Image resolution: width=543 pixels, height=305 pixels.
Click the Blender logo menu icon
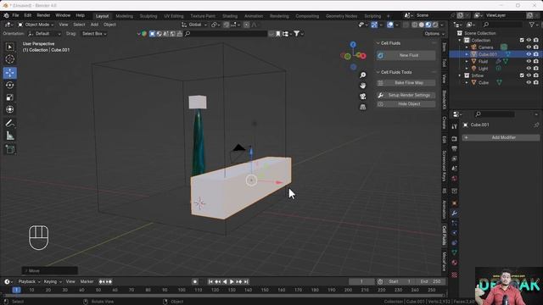6,15
